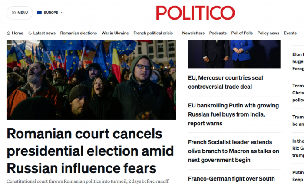
Task: Open War in Ukraine section
Action: (x=115, y=33)
